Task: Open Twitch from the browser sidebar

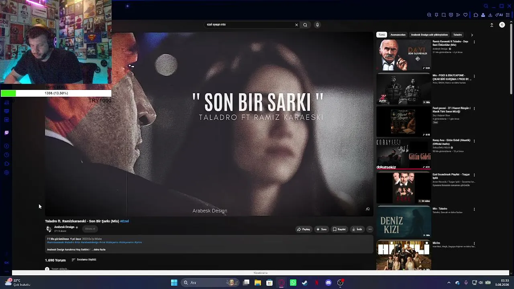Action: click(x=6, y=132)
